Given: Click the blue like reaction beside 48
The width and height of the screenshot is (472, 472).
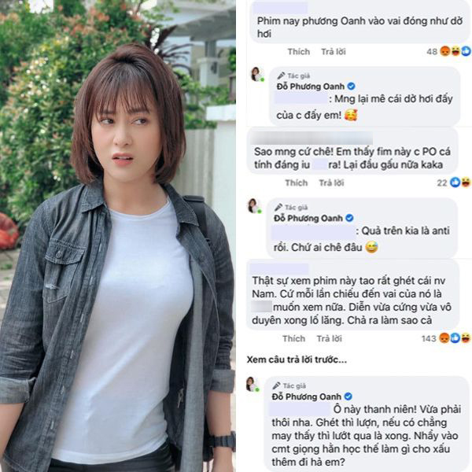Looking at the screenshot, I should coord(466,51).
